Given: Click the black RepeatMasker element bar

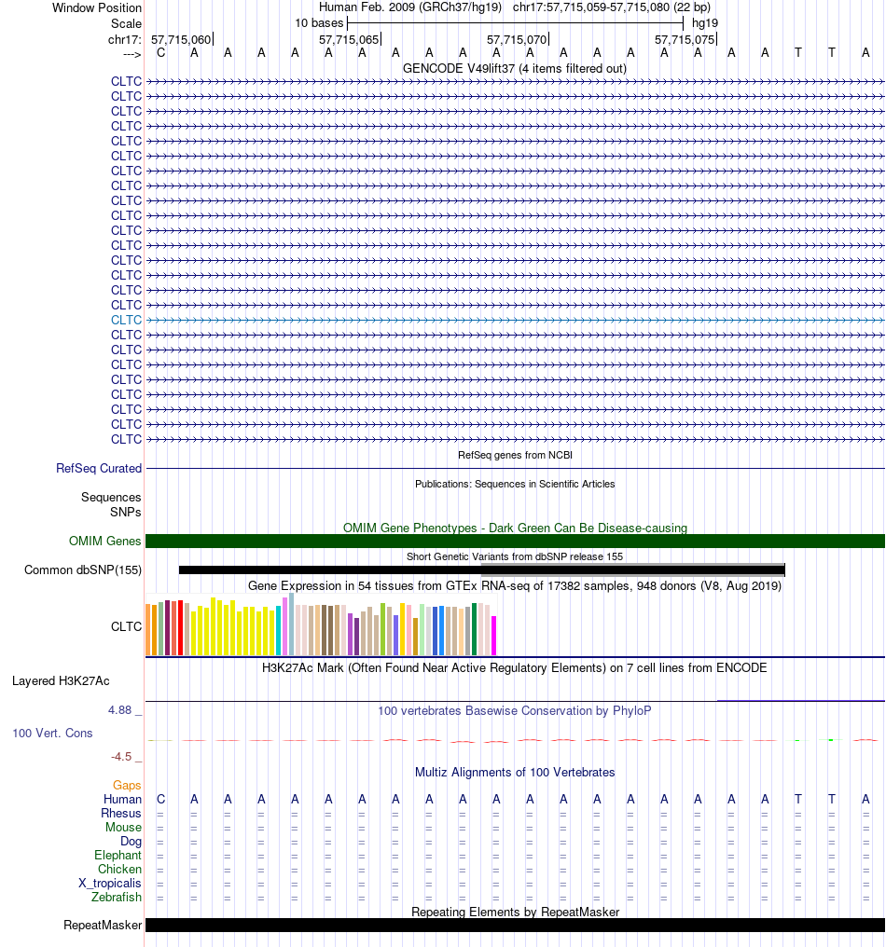Looking at the screenshot, I should tap(515, 926).
